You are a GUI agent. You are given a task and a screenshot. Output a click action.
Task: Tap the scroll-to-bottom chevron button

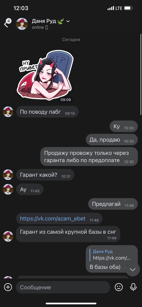(133, 269)
